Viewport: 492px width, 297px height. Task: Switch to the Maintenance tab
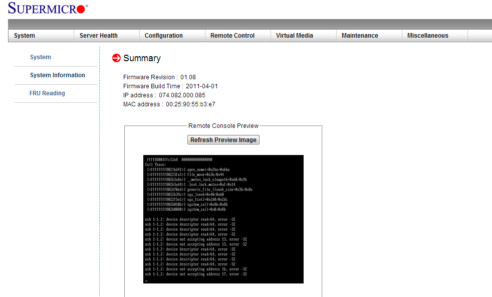360,36
